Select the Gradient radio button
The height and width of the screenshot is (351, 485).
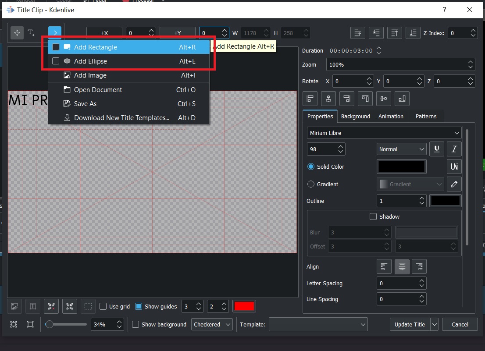[311, 184]
